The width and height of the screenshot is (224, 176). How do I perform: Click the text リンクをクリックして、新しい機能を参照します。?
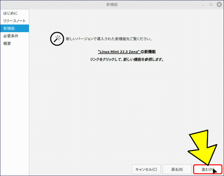[127, 59]
